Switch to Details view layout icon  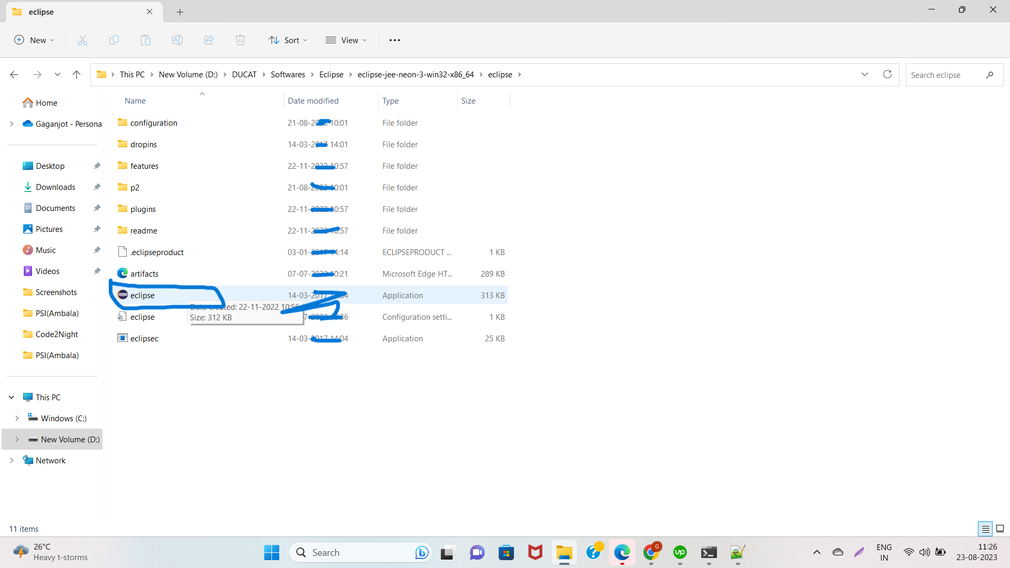(x=985, y=529)
